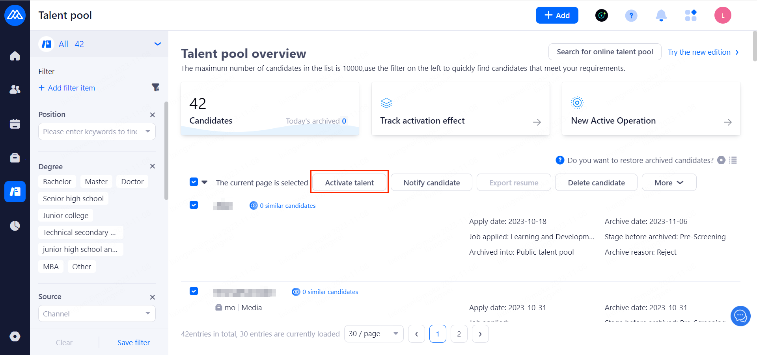The height and width of the screenshot is (355, 757).
Task: Click the Position keywords input field
Action: (91, 131)
